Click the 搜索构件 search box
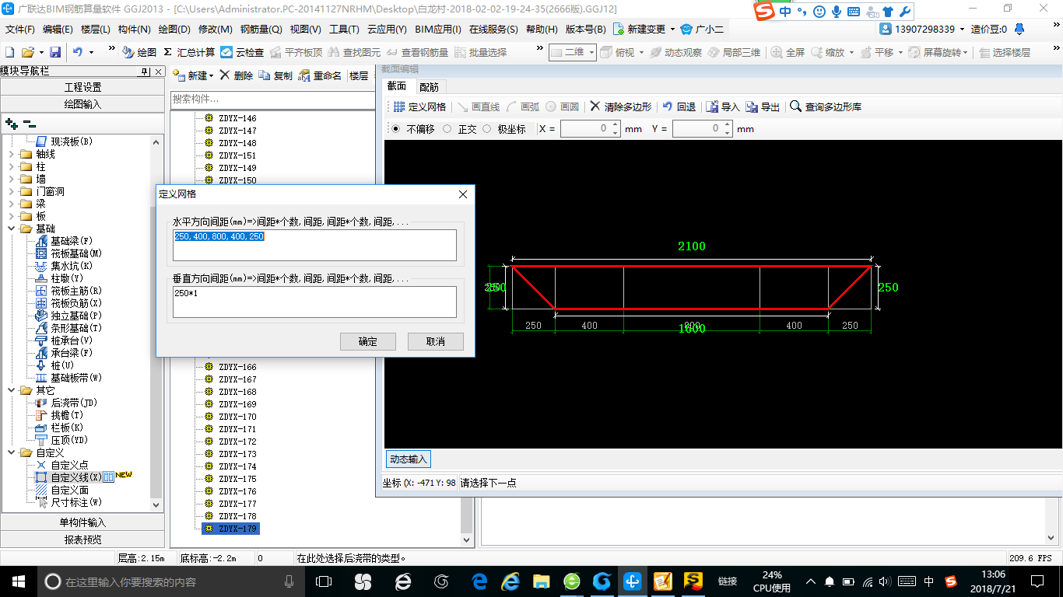The width and height of the screenshot is (1063, 597). 272,99
